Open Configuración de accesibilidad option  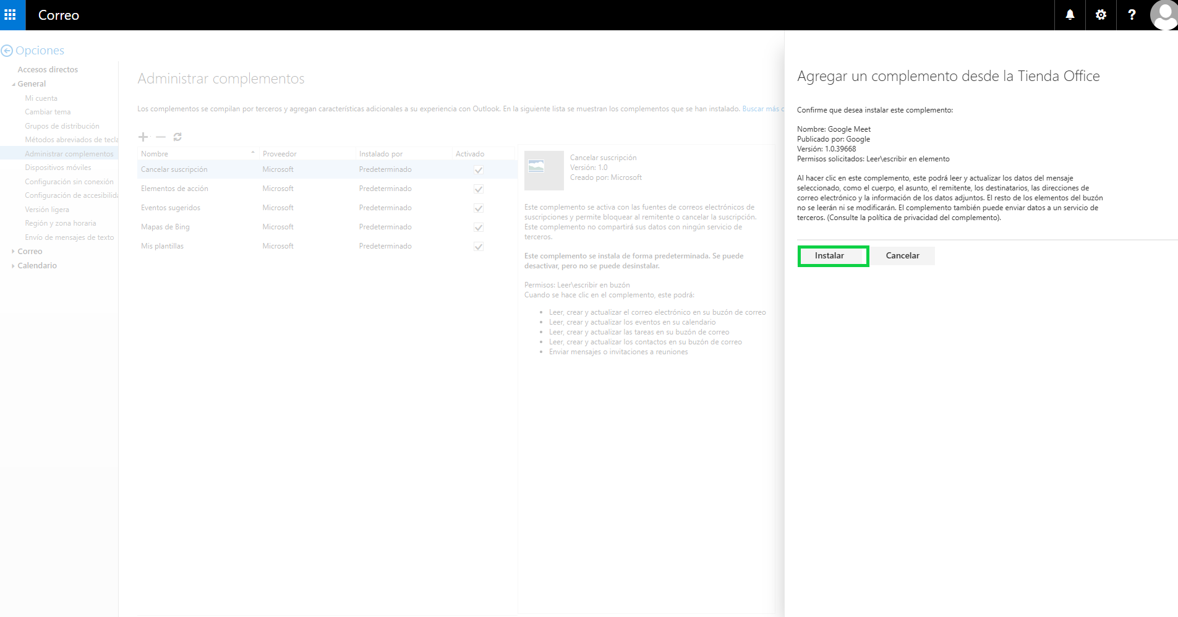pos(71,195)
